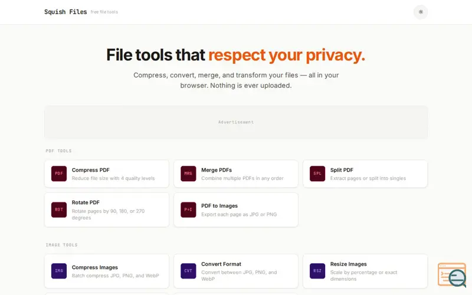Click the 'free file tools' tagline

104,12
